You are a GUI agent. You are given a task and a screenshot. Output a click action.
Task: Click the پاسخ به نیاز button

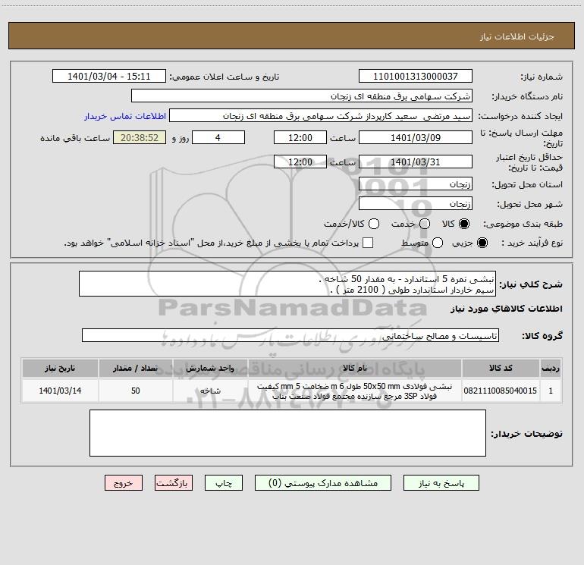(441, 483)
